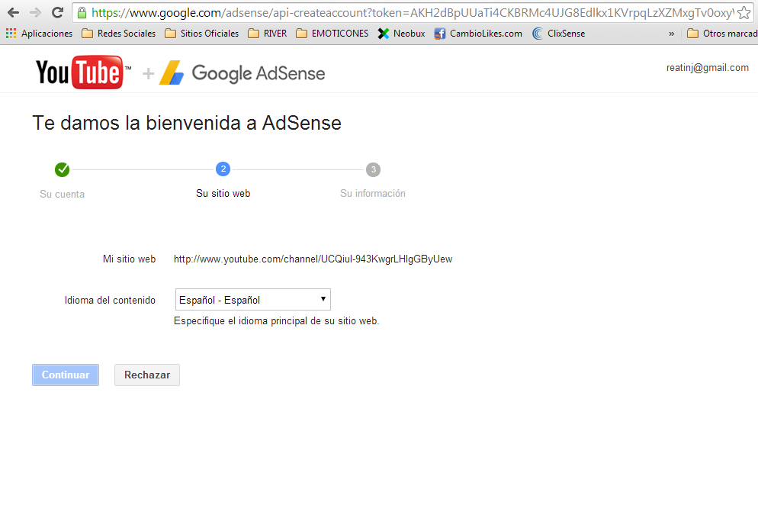Open the Redes Sociales bookmark folder

[x=119, y=34]
